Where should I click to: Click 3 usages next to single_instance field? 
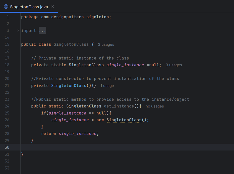point(174,65)
